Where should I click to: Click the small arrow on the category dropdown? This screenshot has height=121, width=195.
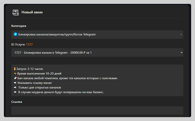(x=181, y=35)
